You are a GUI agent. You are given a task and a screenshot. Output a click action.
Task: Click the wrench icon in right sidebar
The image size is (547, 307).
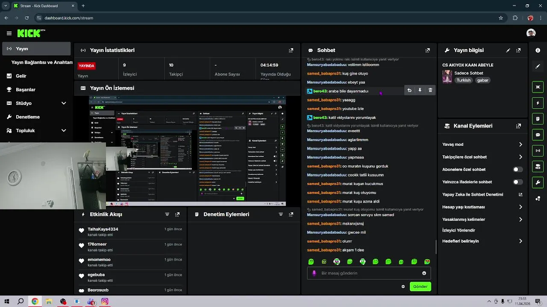(538, 182)
